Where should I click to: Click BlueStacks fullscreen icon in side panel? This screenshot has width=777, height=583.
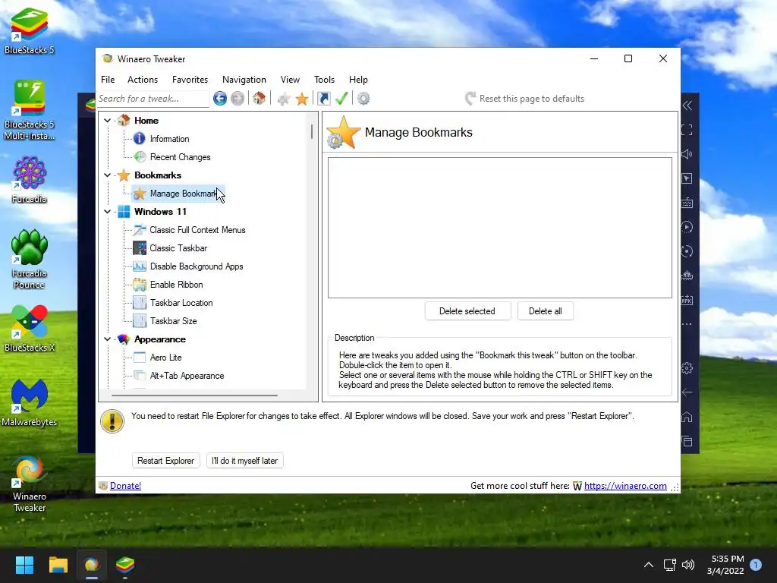(x=687, y=130)
